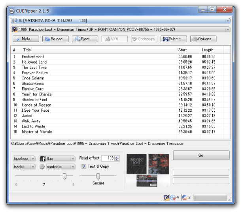Select the red album artwork thumbnail
This screenshot has height=212, width=242.
(x=159, y=164)
